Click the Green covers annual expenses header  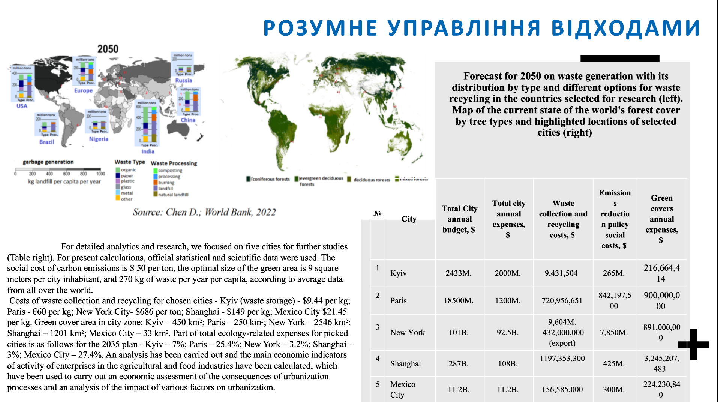click(662, 219)
